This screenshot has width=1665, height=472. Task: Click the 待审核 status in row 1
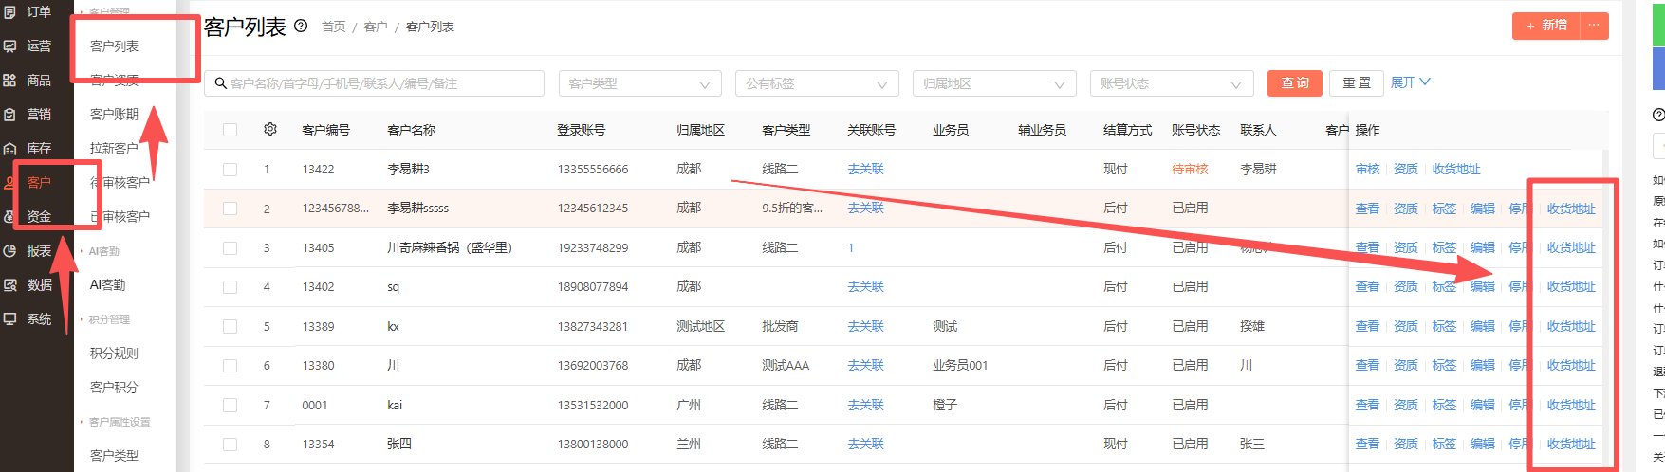(x=1190, y=170)
